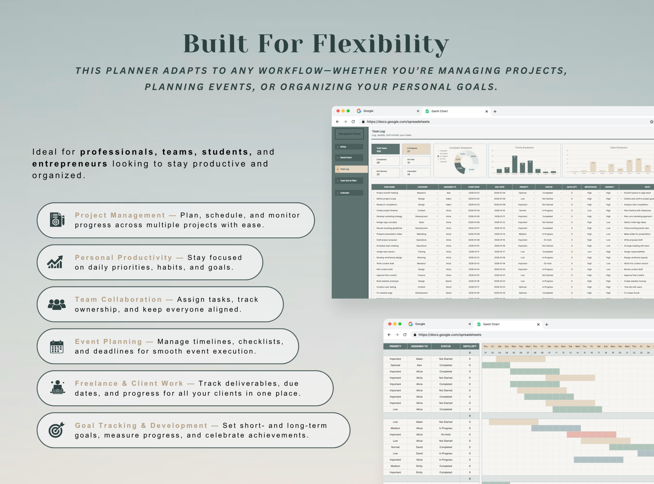Image resolution: width=654 pixels, height=484 pixels.
Task: Click the Project Management clipboard gear icon
Action: pyautogui.click(x=57, y=220)
